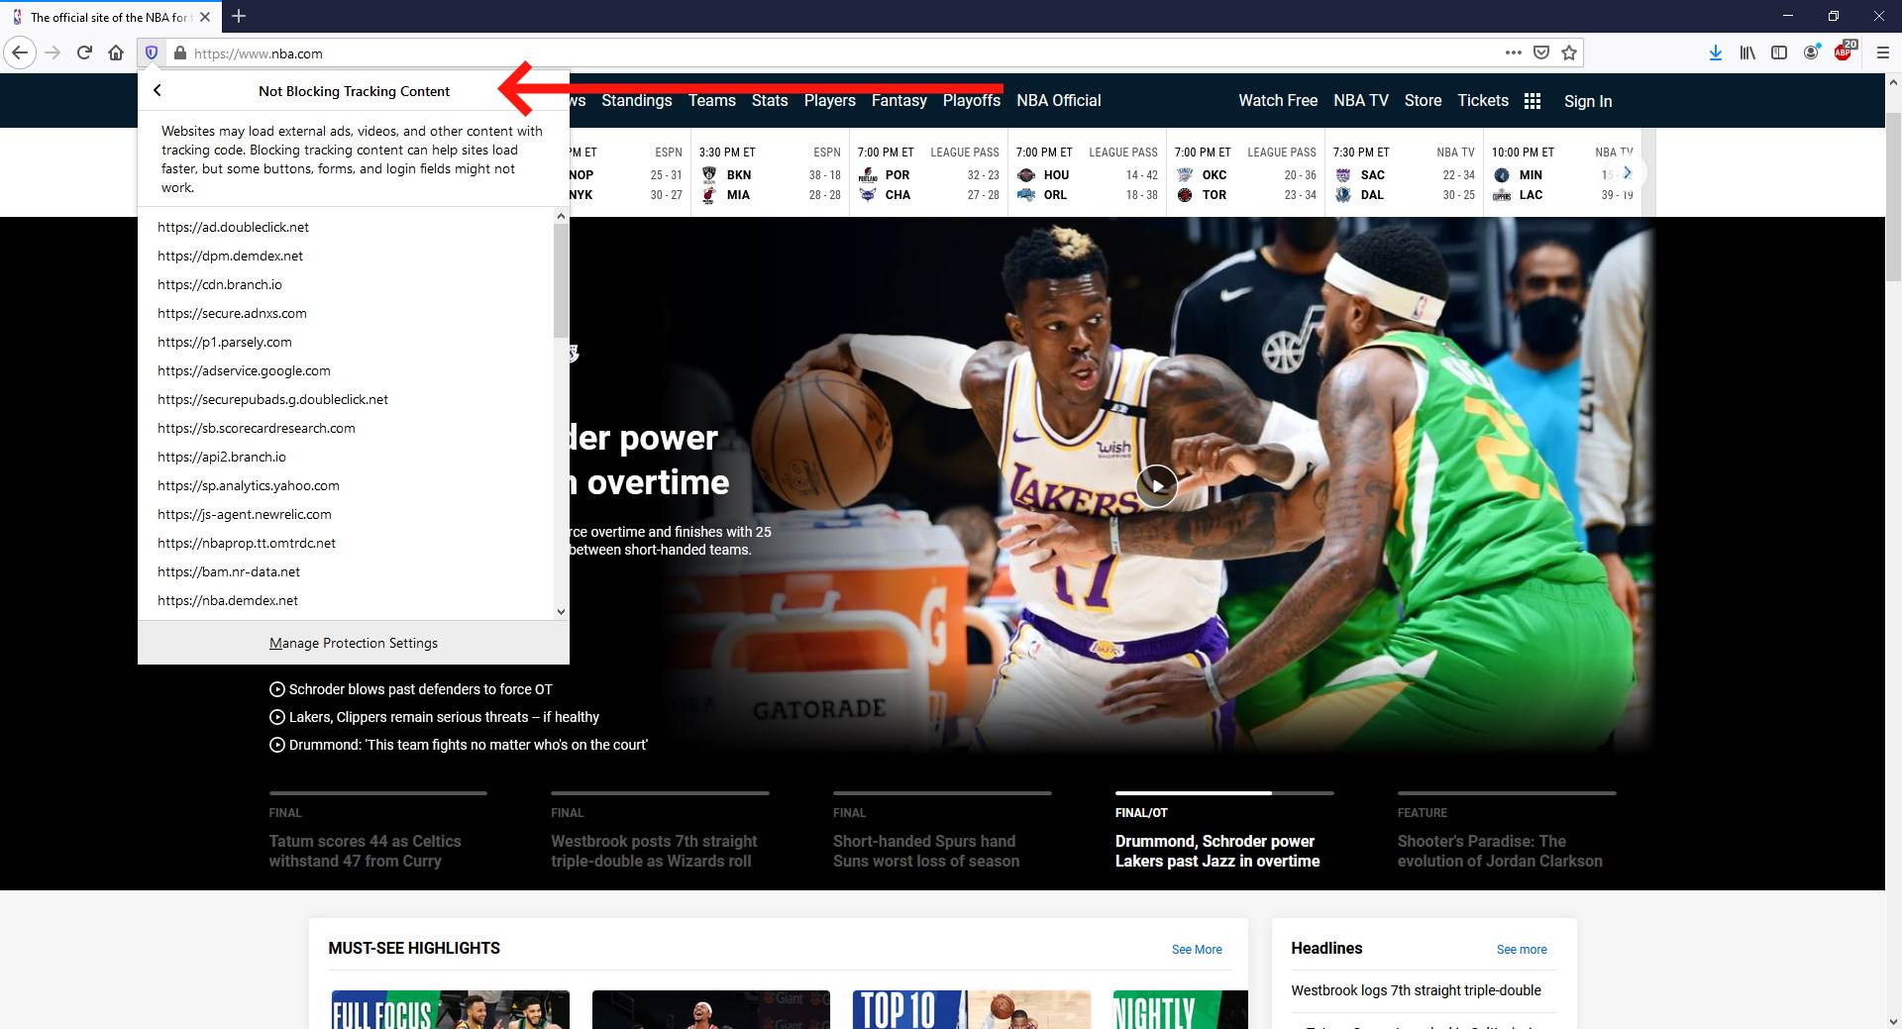Click the Sign In button
The height and width of the screenshot is (1029, 1902).
1587,100
